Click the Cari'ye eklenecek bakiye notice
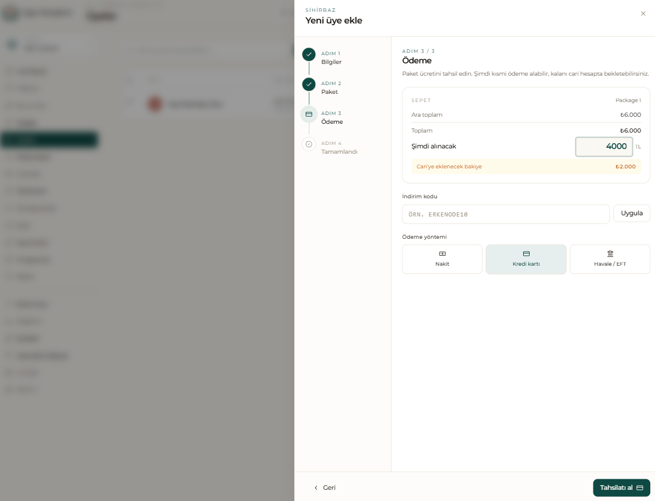This screenshot has height=501, width=655. [x=526, y=167]
